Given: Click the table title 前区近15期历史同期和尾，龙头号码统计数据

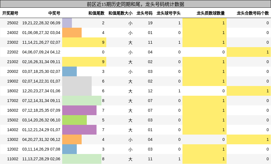Looking at the screenshot, I should click(x=135, y=4).
